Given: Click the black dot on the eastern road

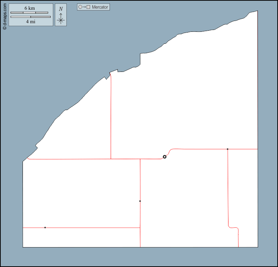Looking at the screenshot, I should pyautogui.click(x=227, y=149).
